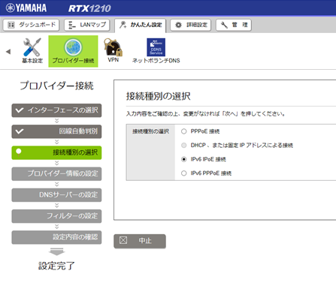This screenshot has height=286, width=336.
Task: Go to 回線自動判別 step
Action: 56,131
